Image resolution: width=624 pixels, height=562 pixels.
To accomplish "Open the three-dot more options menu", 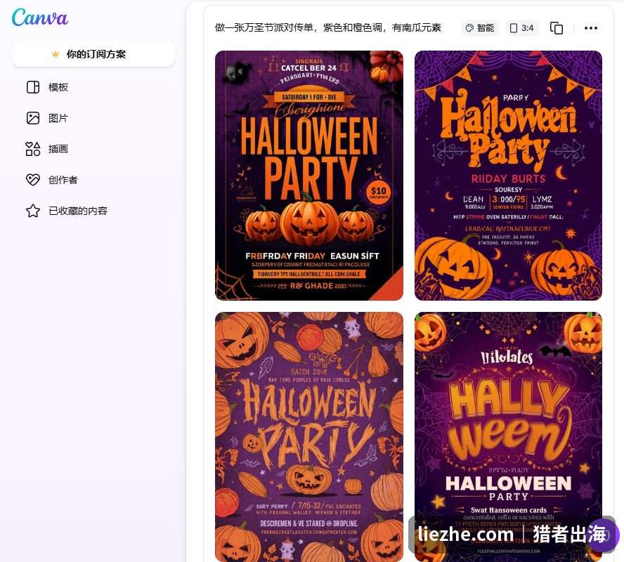I will (x=590, y=28).
